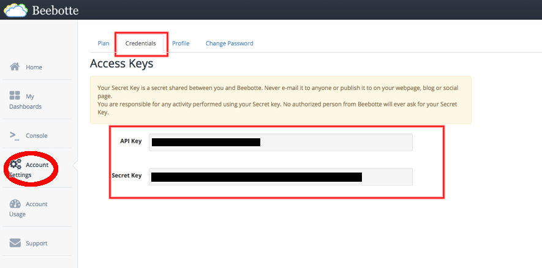This screenshot has width=542, height=268.
Task: Open the Console sidebar link
Action: (x=36, y=136)
